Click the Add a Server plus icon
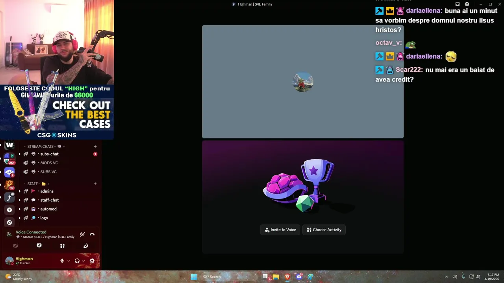504x283 pixels. 9,210
